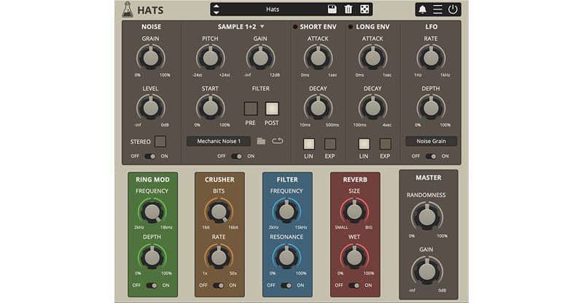Viewport: 583px width, 303px height.
Task: Toggle the LONG ENV indicator LED
Action: [351, 27]
